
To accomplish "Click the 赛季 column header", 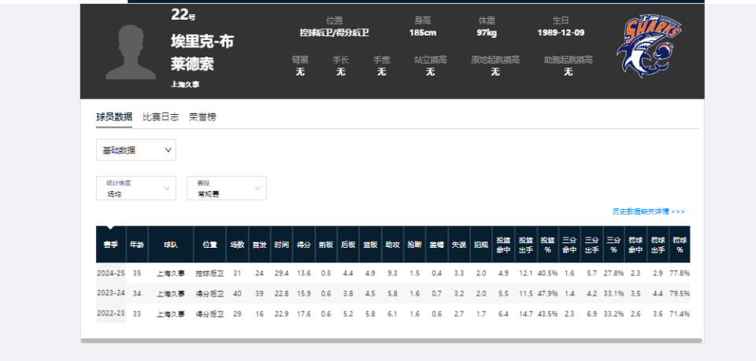I will (110, 245).
